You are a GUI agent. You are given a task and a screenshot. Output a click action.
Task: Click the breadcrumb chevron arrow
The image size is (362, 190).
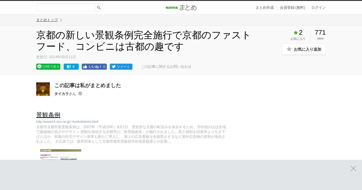coord(61,20)
